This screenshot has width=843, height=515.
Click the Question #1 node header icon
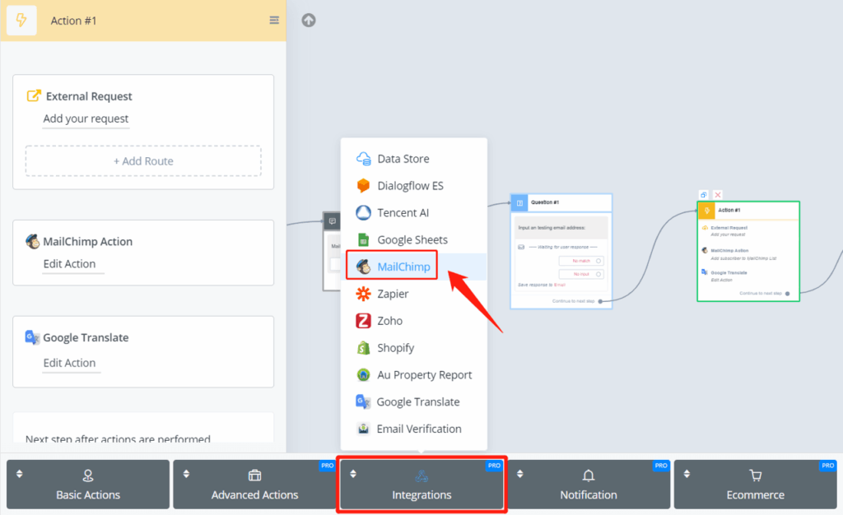pyautogui.click(x=519, y=202)
